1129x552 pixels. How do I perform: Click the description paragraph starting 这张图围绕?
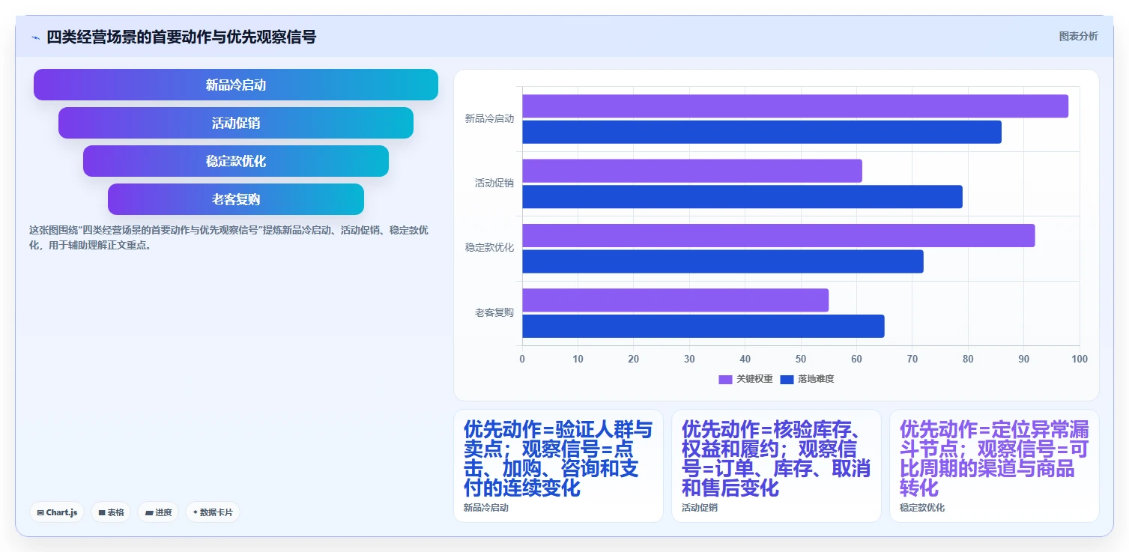(228, 237)
